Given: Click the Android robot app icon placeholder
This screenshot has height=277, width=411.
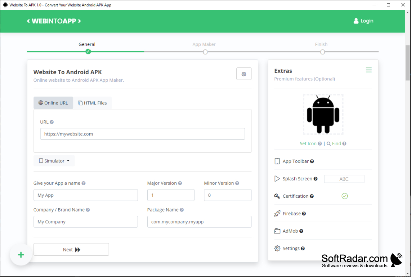Looking at the screenshot, I should 323,115.
